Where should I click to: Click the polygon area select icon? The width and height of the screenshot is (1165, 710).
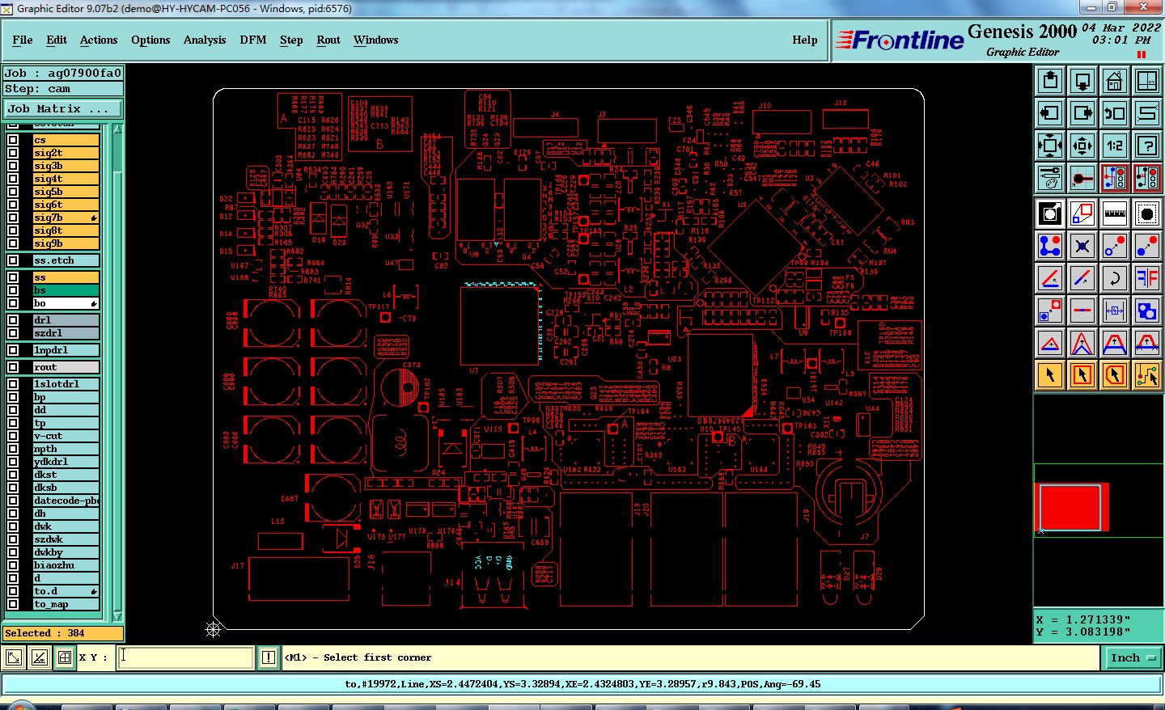point(1115,375)
